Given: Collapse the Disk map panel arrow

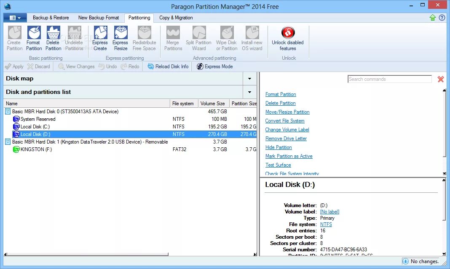Looking at the screenshot, I should (x=249, y=79).
